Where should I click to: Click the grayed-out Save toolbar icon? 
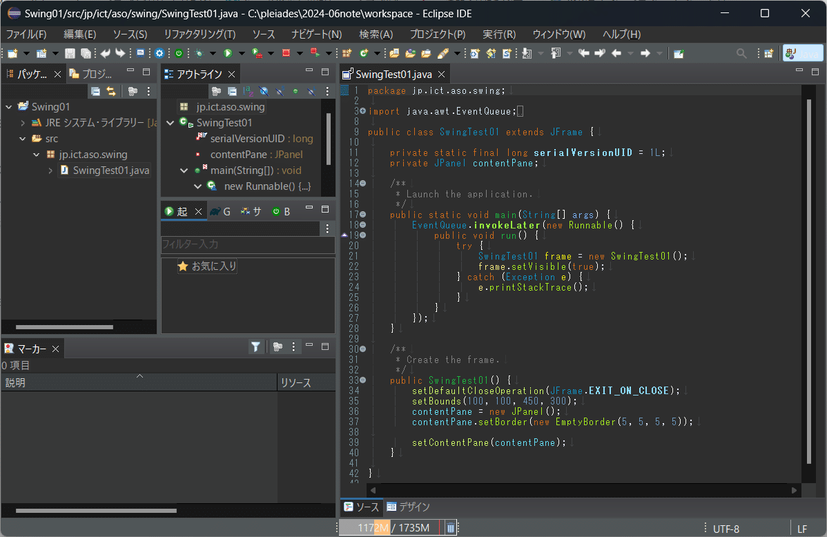(x=70, y=53)
